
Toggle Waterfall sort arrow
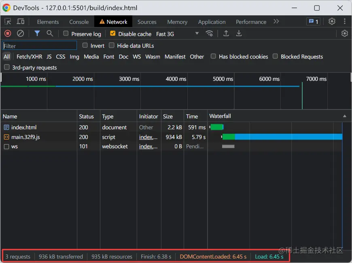pyautogui.click(x=344, y=116)
